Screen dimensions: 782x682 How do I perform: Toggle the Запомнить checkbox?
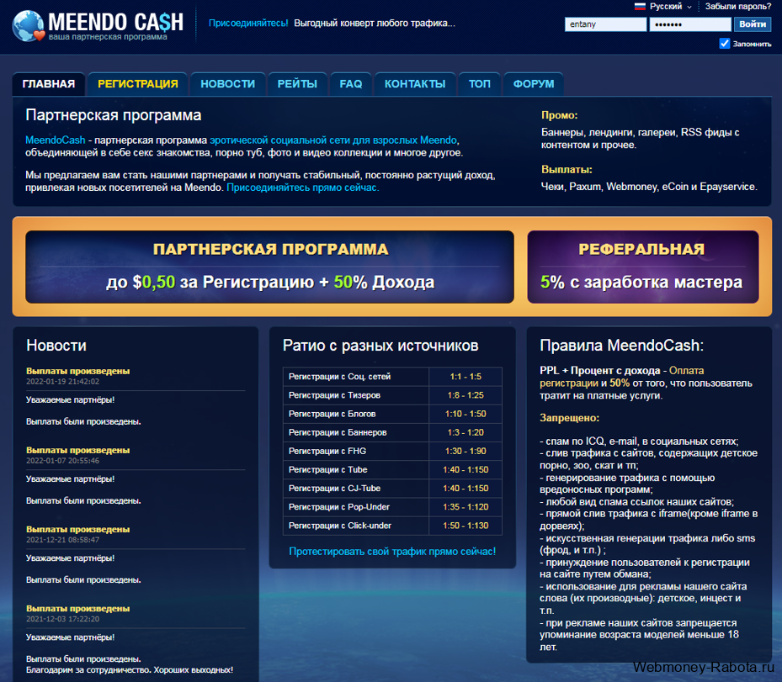click(724, 44)
